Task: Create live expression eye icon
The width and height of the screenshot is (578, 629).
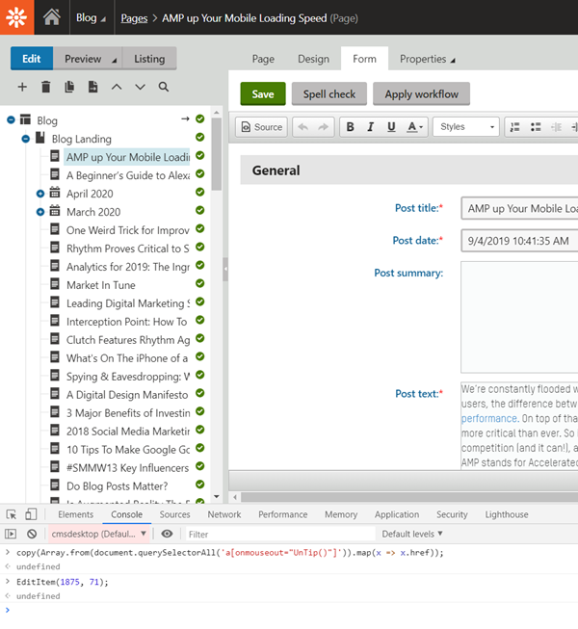Action: (x=167, y=534)
